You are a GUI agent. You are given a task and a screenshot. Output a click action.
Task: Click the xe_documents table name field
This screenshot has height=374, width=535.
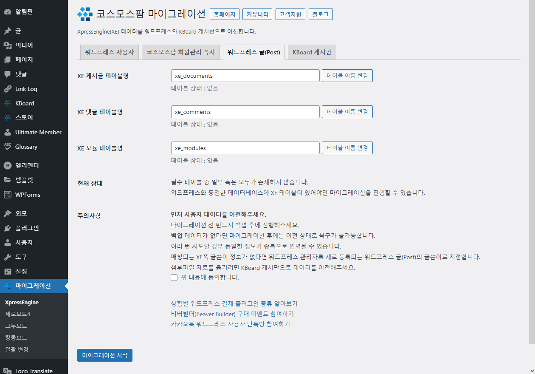[x=245, y=76]
